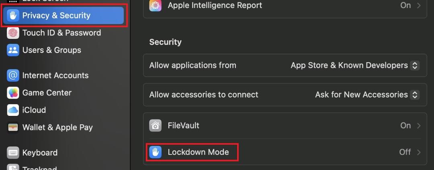Click the Lockdown Mode hand icon

pyautogui.click(x=155, y=152)
